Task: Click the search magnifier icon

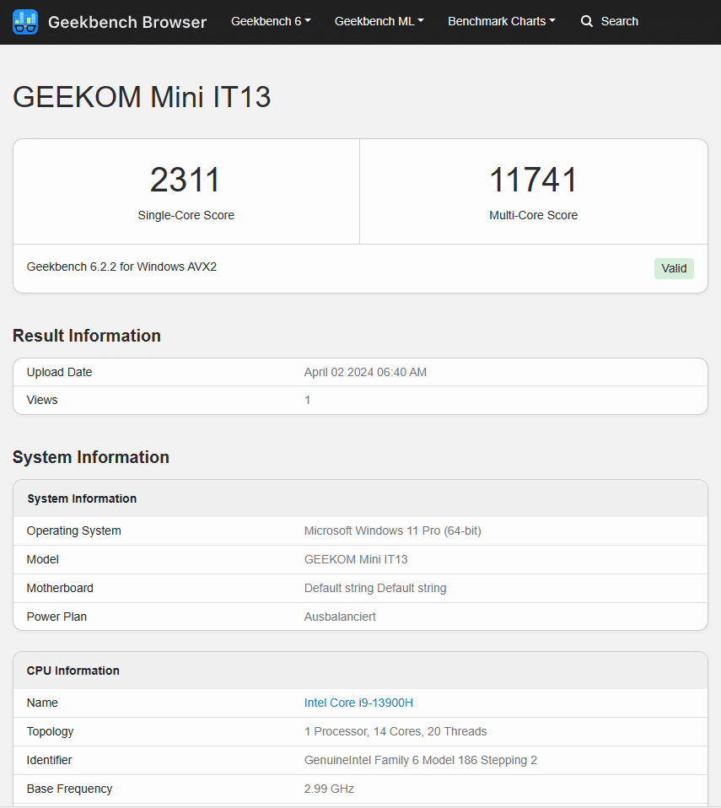Action: 586,21
